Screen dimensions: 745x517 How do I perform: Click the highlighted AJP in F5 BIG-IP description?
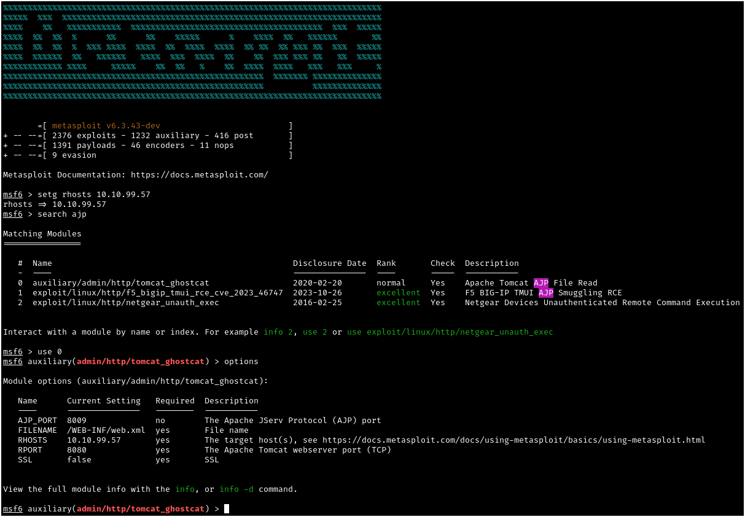pos(545,293)
